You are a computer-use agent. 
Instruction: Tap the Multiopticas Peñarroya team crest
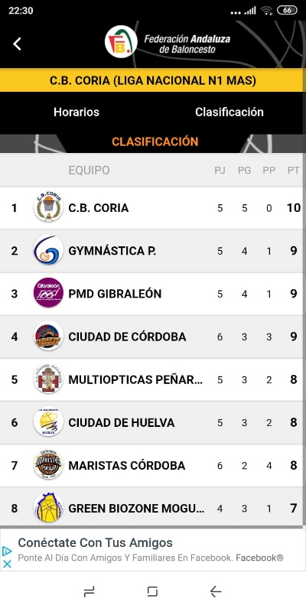click(48, 379)
